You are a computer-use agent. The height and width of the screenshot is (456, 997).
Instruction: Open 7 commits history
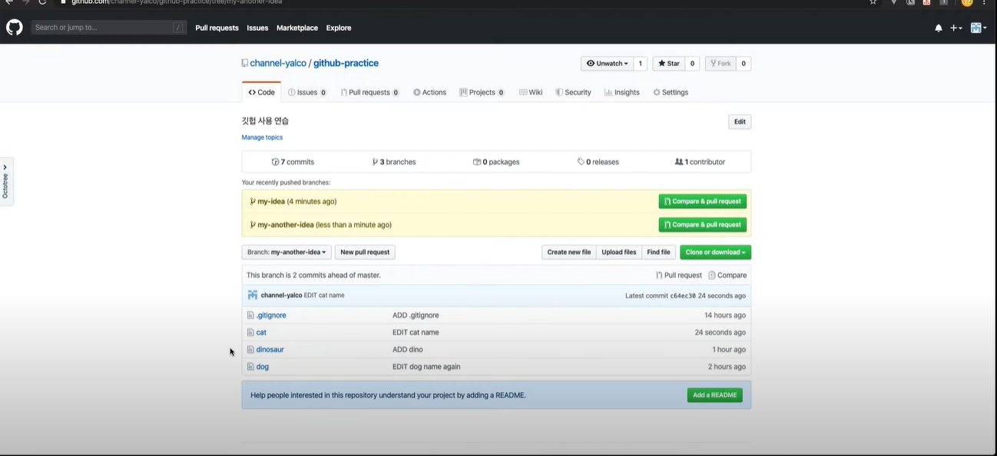point(293,162)
